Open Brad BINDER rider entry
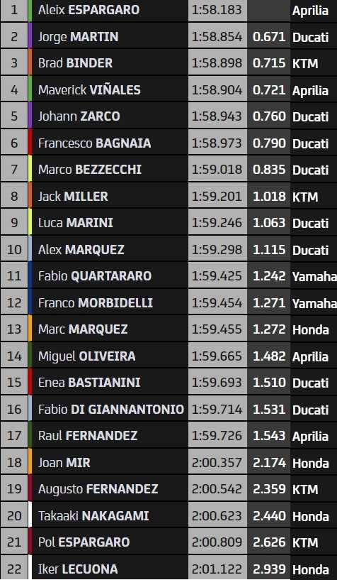The image size is (337, 580). 75,63
